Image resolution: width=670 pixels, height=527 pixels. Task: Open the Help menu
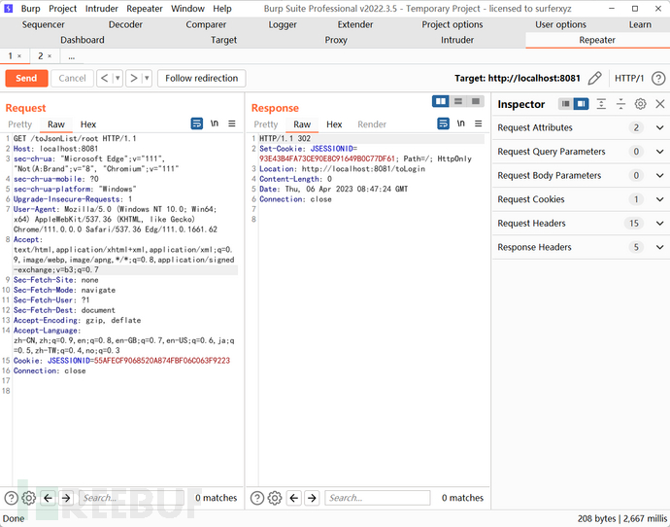pos(222,9)
